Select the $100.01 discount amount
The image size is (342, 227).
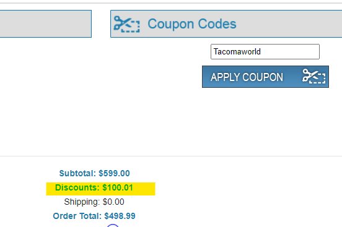118,187
